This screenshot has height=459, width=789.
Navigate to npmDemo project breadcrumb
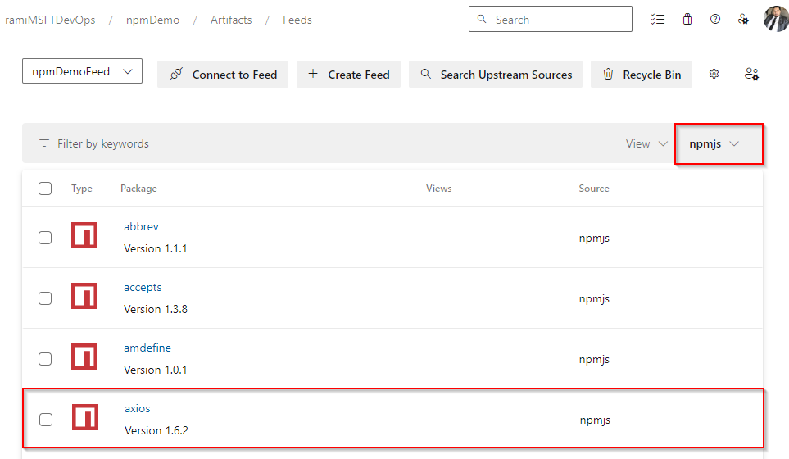coord(152,20)
